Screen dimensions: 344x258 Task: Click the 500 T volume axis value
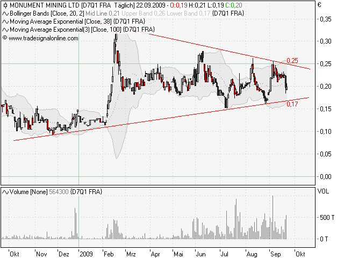tap(326, 218)
